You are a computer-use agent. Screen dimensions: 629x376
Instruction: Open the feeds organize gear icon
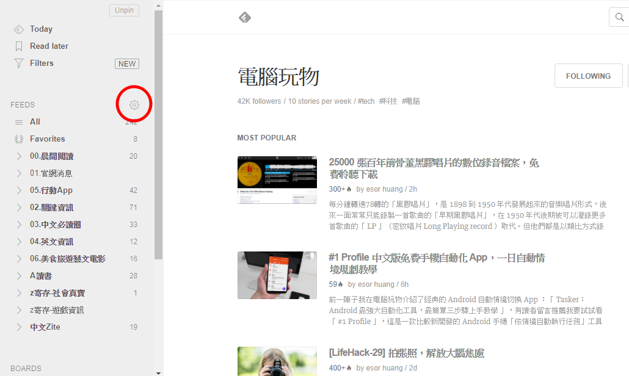click(134, 104)
